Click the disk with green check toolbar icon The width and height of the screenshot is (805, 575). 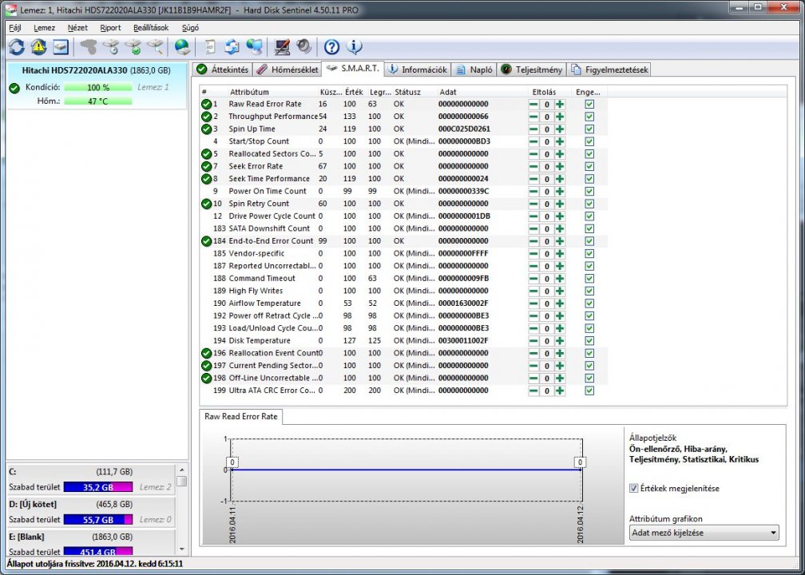tap(133, 47)
